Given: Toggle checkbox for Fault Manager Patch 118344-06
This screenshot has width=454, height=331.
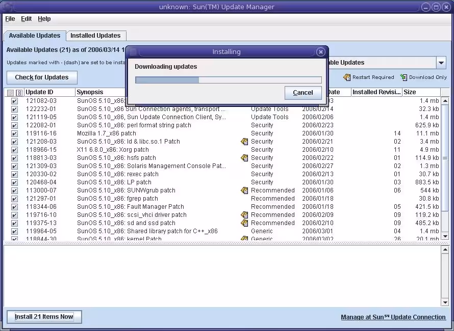Looking at the screenshot, I should (14, 207).
